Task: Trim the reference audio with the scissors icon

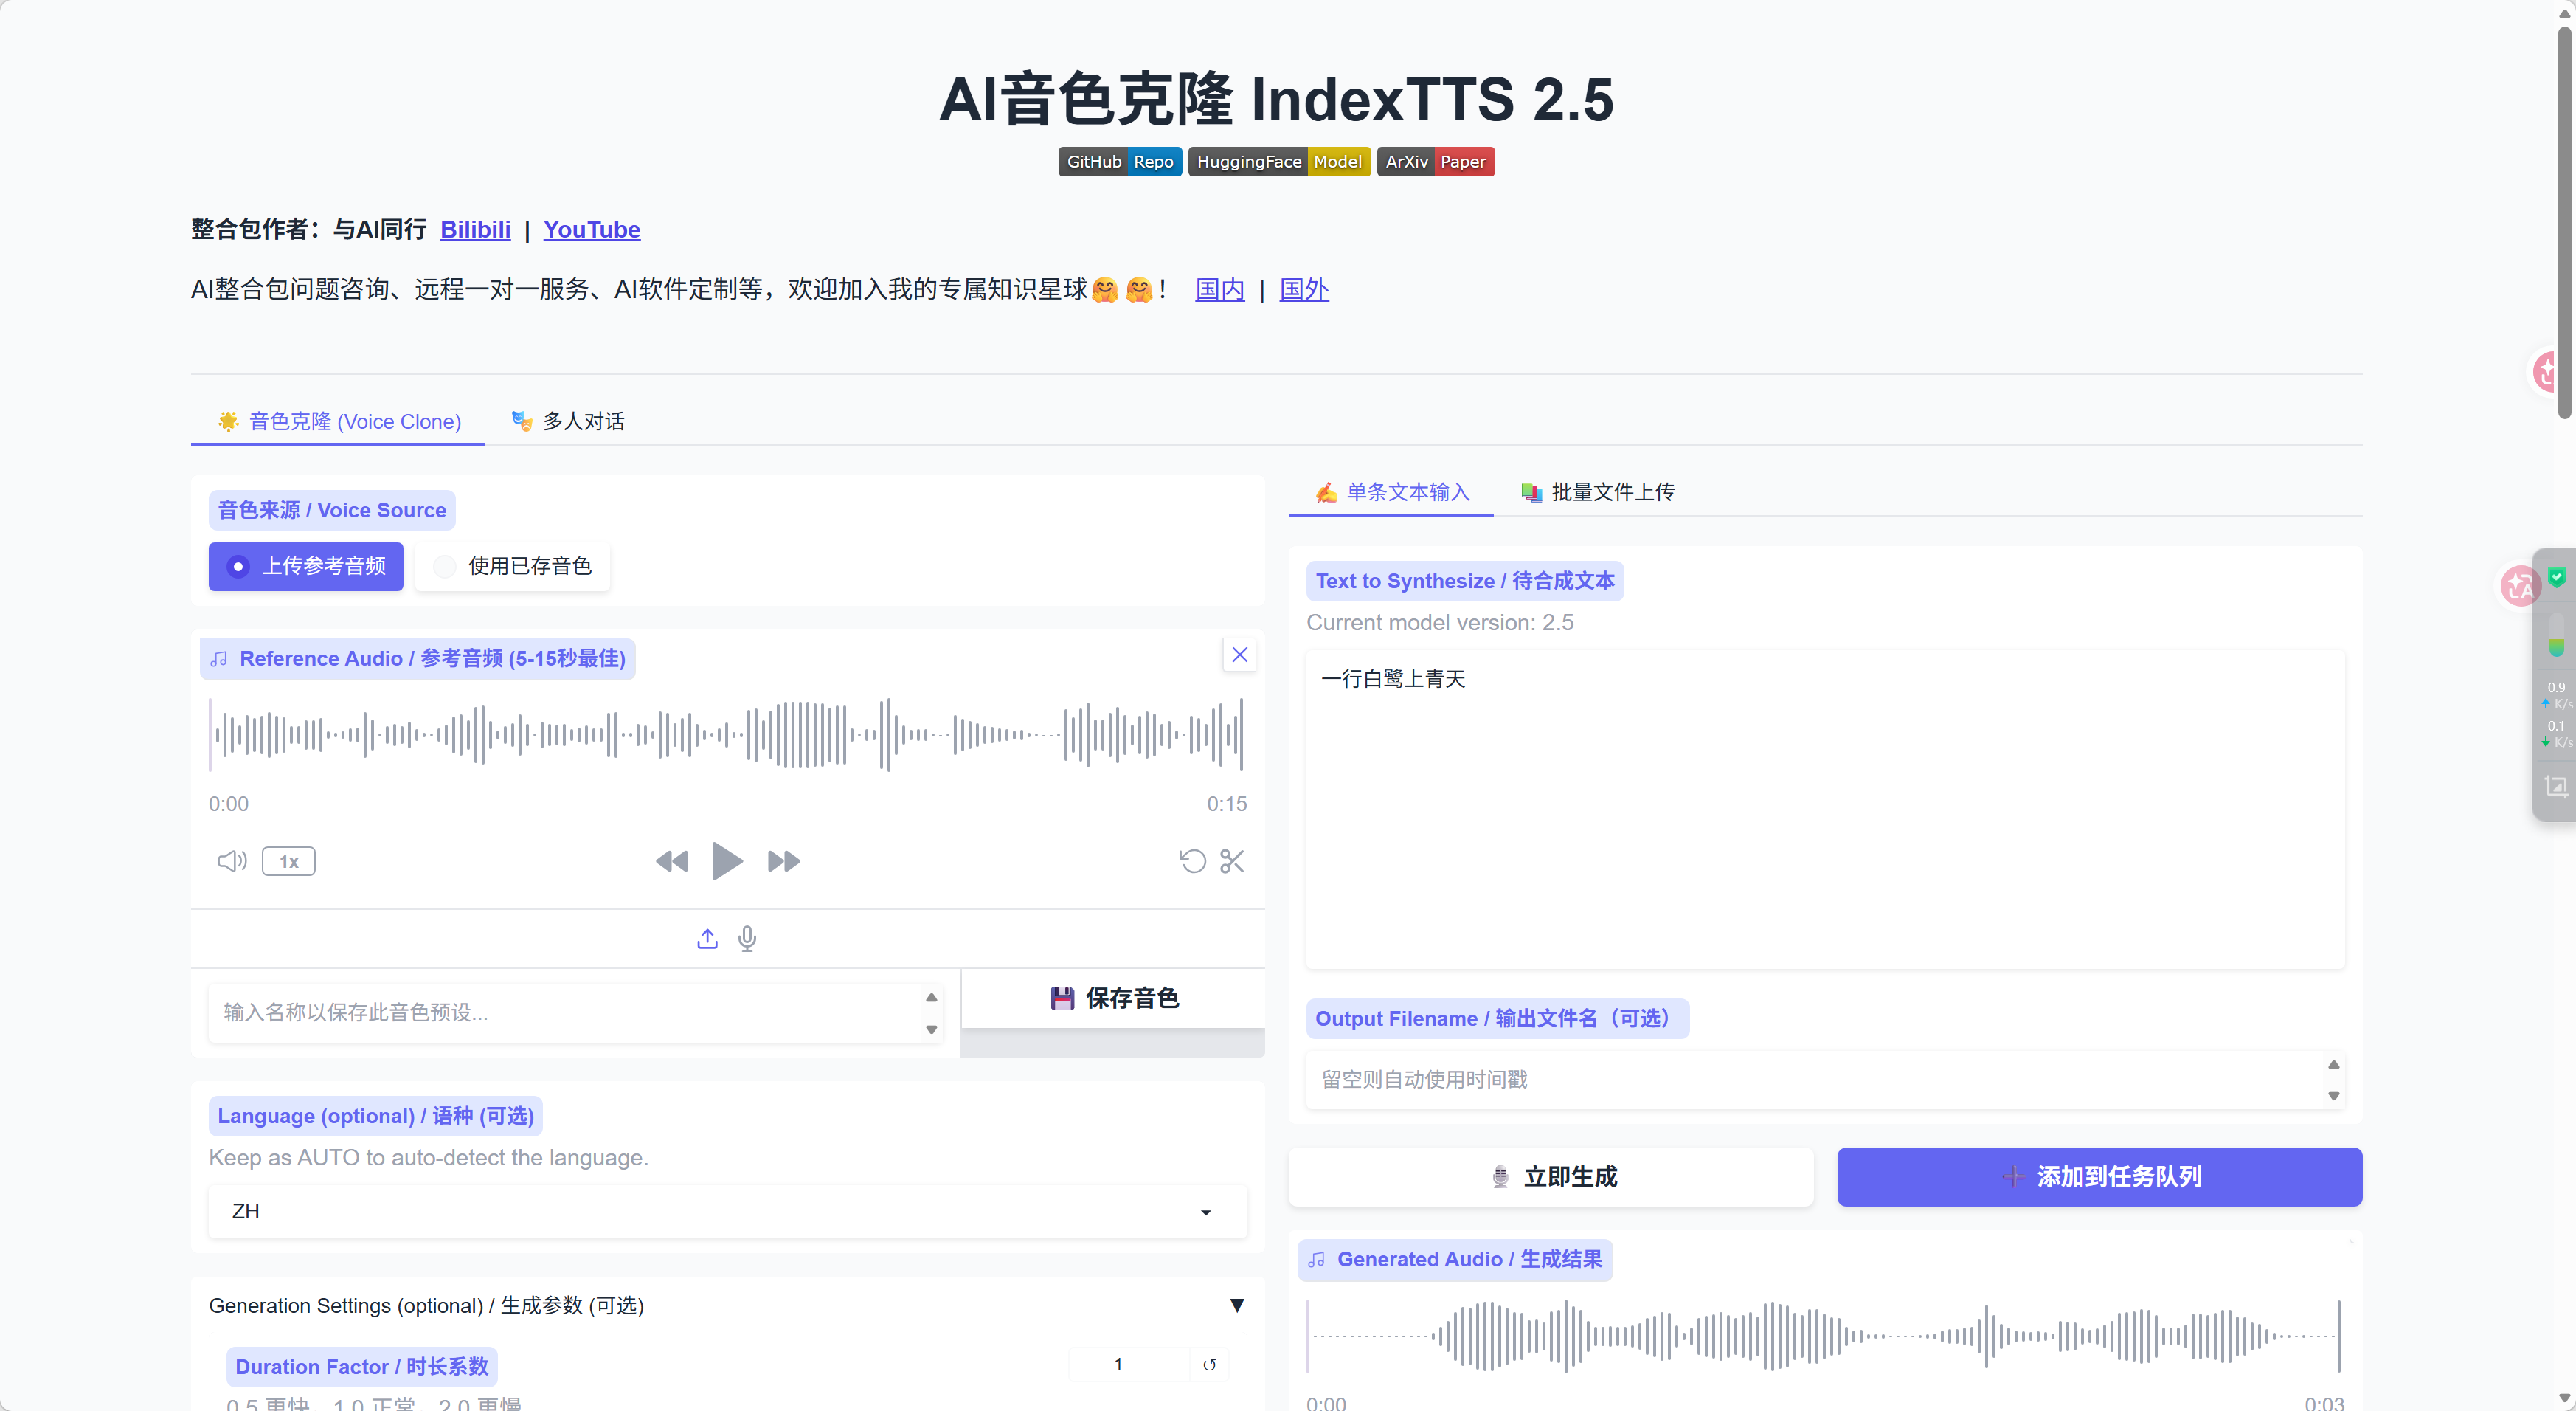Action: coord(1232,862)
